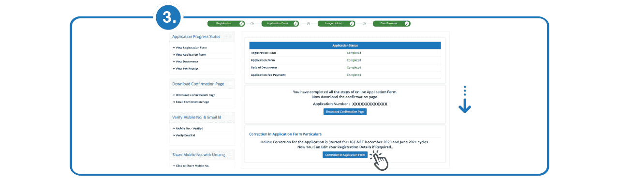Click Completed status in the Application Form row
Image resolution: width=619 pixels, height=180 pixels.
click(x=354, y=60)
